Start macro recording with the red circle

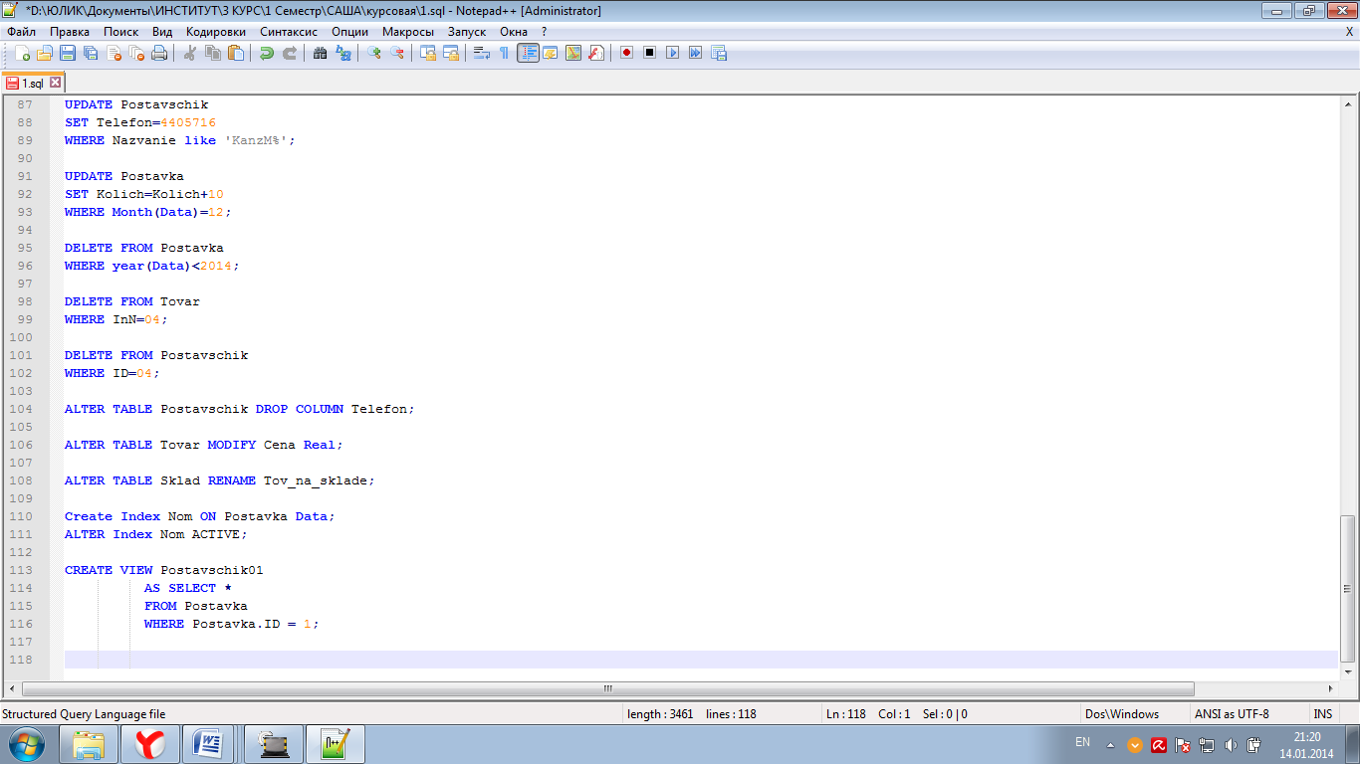pos(626,53)
